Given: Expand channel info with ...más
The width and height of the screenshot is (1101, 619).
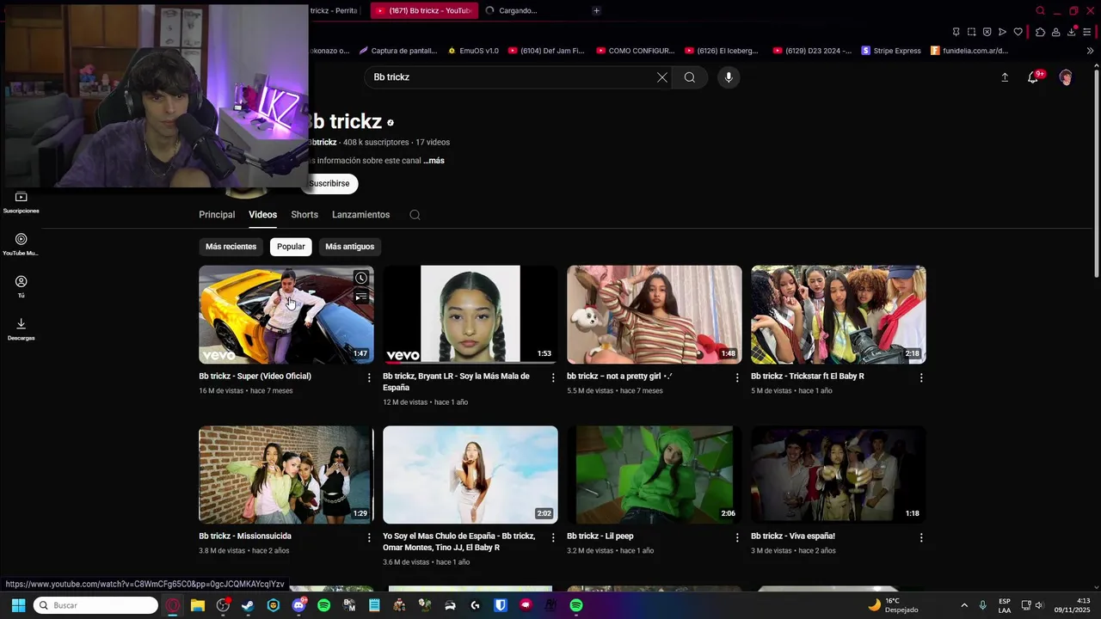Looking at the screenshot, I should tap(434, 161).
